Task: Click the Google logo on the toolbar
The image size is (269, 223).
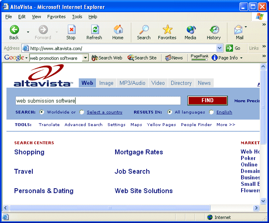Action: tap(14, 57)
